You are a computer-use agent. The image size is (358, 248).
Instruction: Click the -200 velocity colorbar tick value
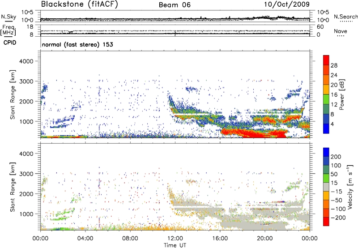pyautogui.click(x=338, y=218)
